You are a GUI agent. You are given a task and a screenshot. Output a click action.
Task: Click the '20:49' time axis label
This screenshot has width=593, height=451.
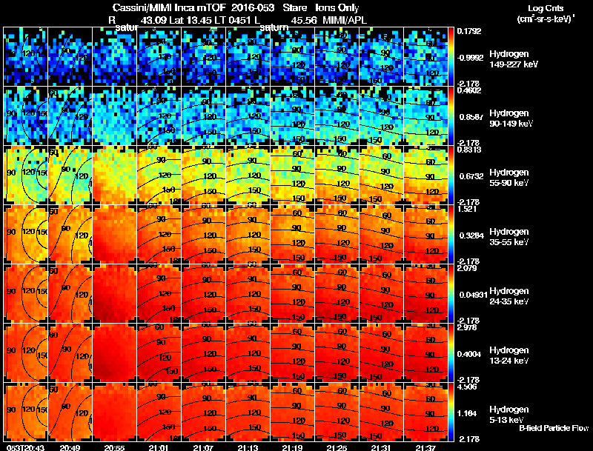(x=70, y=447)
